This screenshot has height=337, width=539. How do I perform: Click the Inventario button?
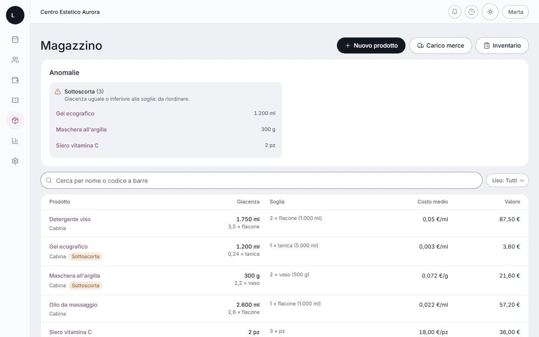point(502,45)
